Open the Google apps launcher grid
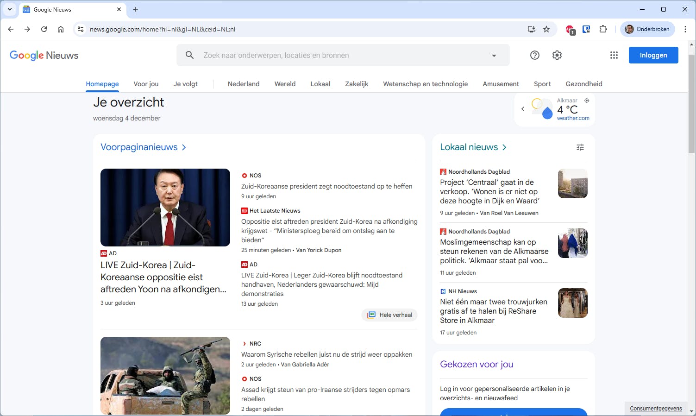The height and width of the screenshot is (416, 696). coord(614,55)
